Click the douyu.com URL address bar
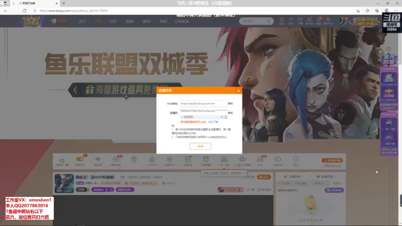 (x=73, y=11)
